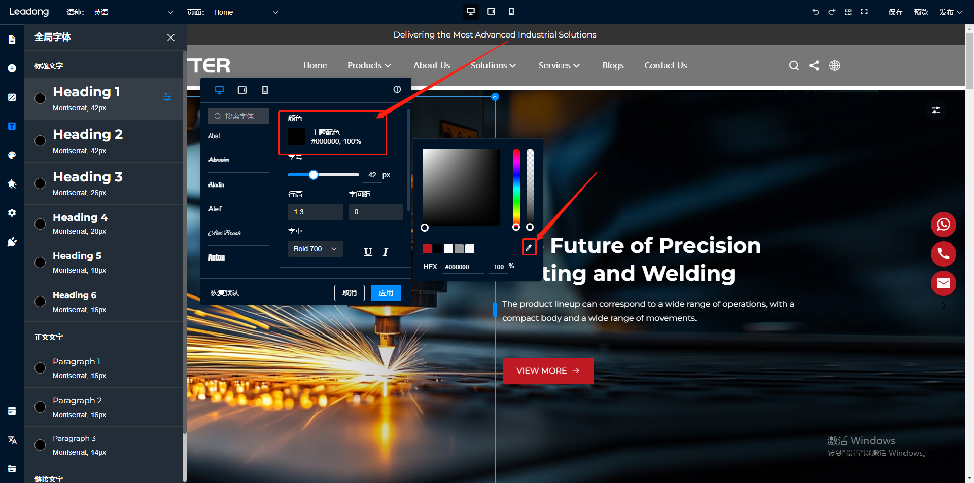974x483 pixels.
Task: Select the Heading 4 radio button
Action: [x=40, y=224]
